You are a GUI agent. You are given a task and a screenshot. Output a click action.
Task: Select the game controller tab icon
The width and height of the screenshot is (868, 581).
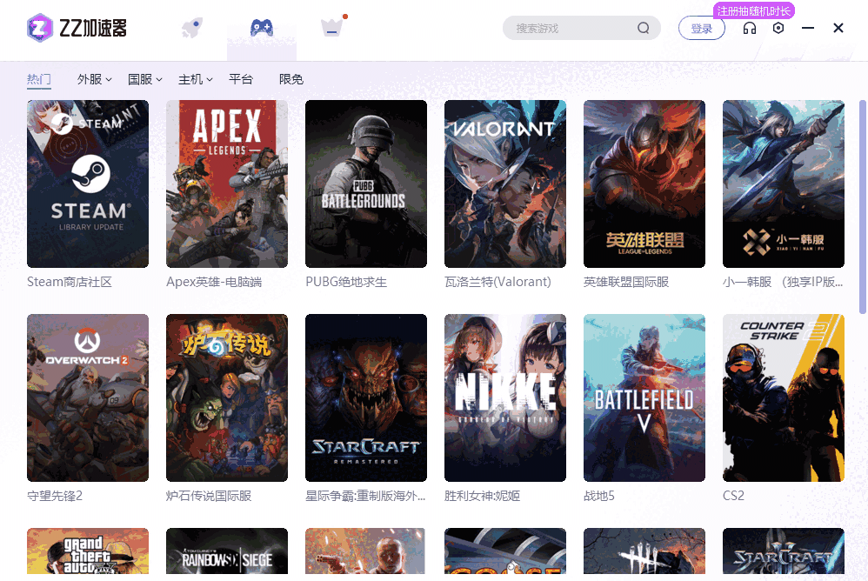(261, 28)
